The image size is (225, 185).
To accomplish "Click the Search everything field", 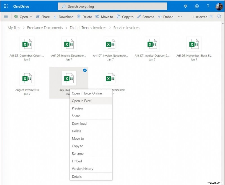I will [x=112, y=6].
